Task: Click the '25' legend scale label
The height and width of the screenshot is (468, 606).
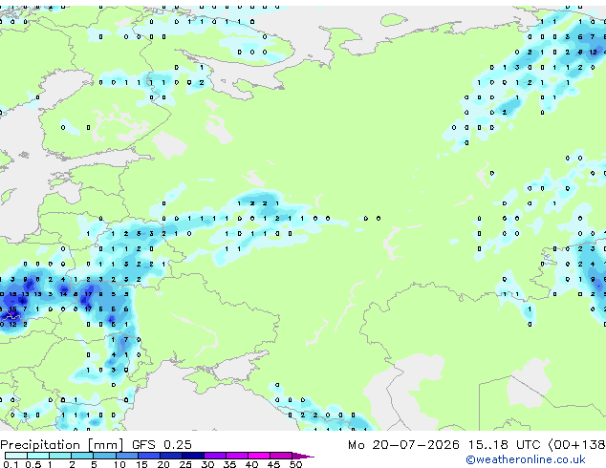Action: pyautogui.click(x=185, y=464)
